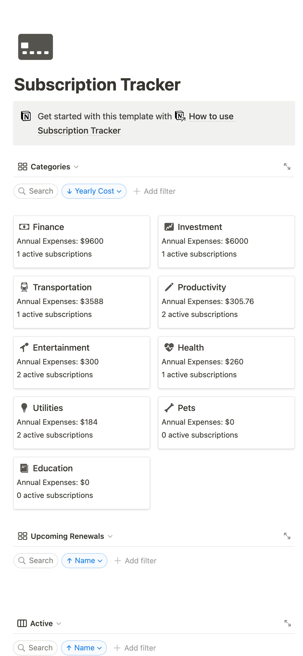Add filter to Categories database

click(x=155, y=191)
